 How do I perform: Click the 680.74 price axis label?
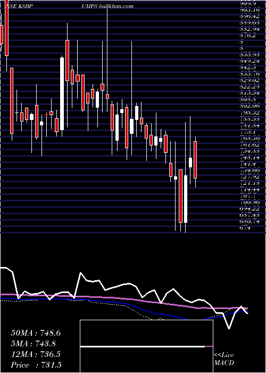coord(250,222)
